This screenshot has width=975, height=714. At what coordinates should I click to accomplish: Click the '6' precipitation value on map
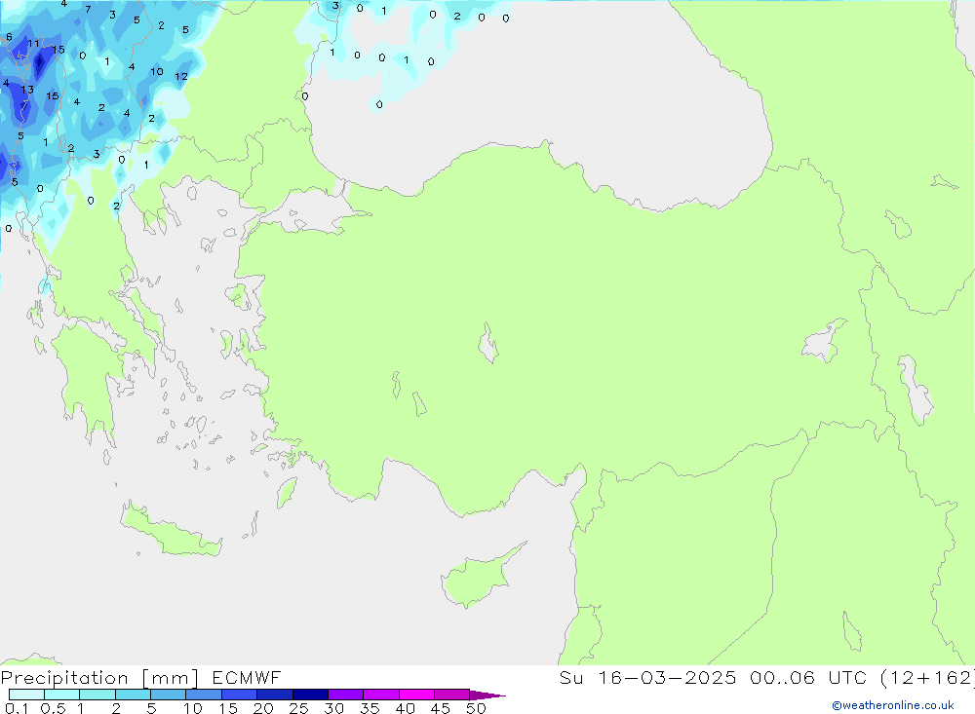coord(10,37)
